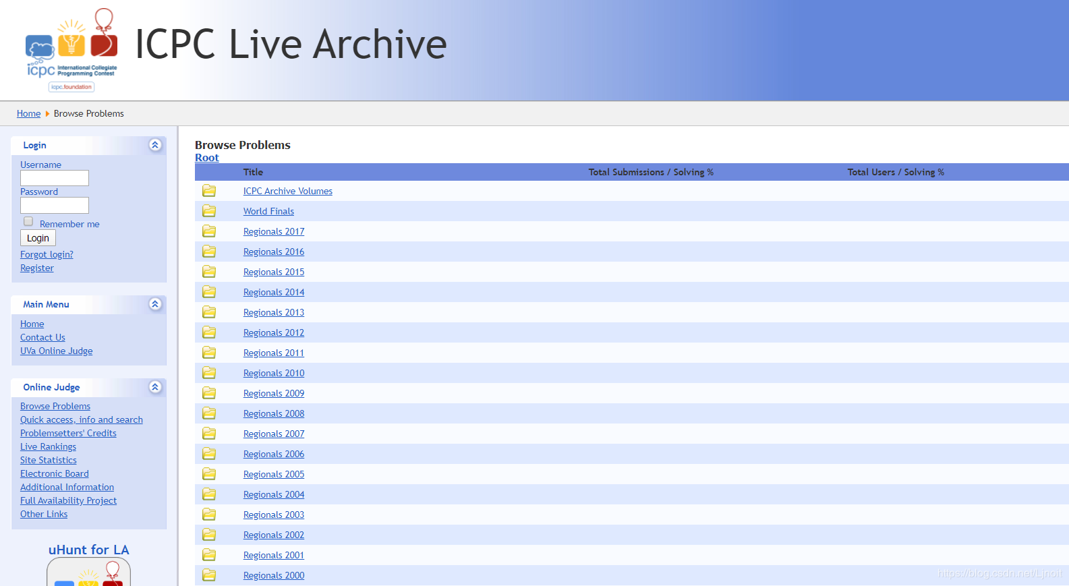Open the Regionals 2014 link
The image size is (1069, 586).
click(x=274, y=292)
